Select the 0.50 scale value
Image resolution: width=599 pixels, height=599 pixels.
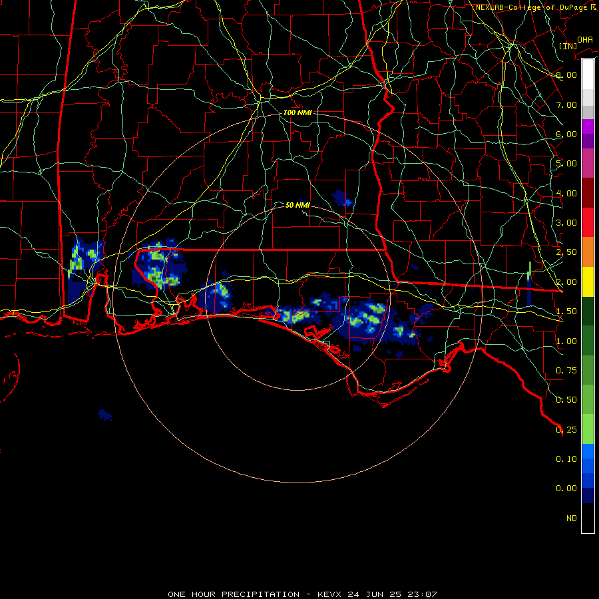click(566, 400)
